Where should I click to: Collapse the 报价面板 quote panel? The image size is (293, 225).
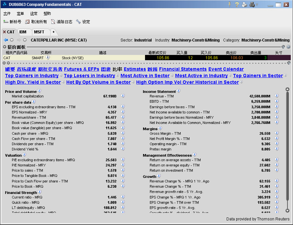coord(5,47)
